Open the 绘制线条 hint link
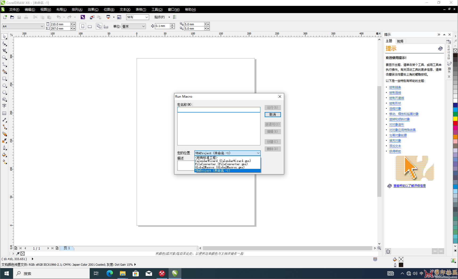The height and width of the screenshot is (279, 458). point(395,87)
